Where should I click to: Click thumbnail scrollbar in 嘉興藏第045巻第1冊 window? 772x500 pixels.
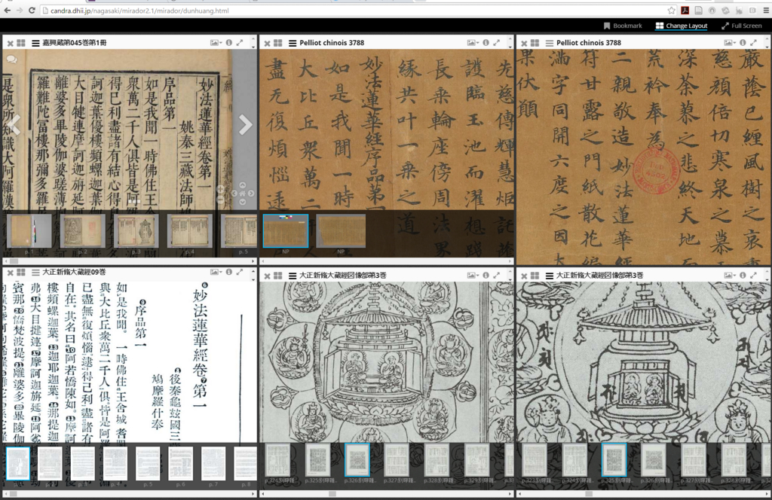click(130, 261)
